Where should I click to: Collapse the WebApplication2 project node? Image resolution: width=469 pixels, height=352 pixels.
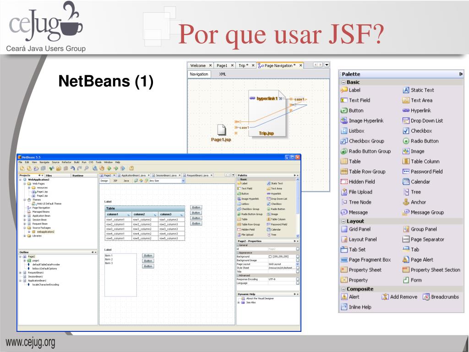(21, 180)
